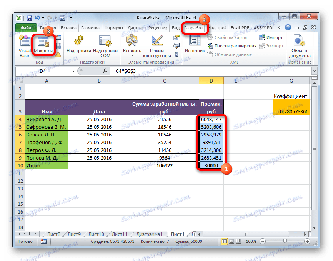Switch to the Вставка tab
This screenshot has height=261, width=333.
[68, 28]
